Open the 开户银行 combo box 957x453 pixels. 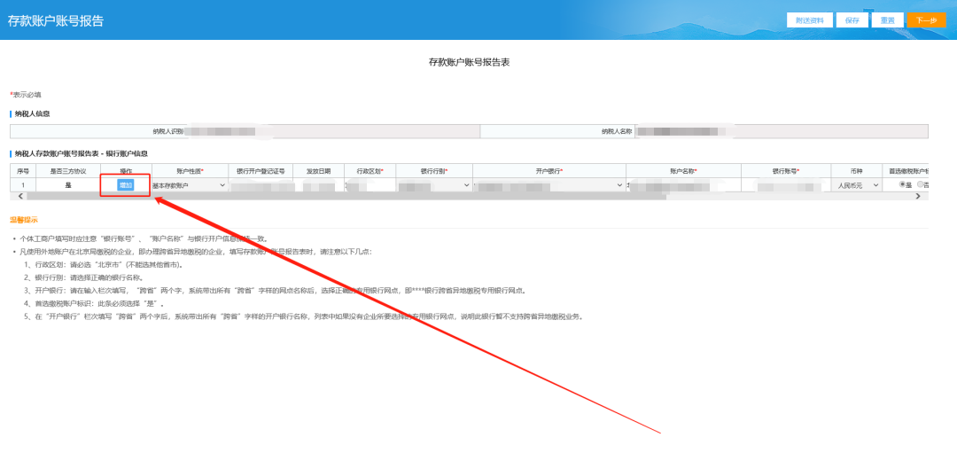(x=549, y=185)
